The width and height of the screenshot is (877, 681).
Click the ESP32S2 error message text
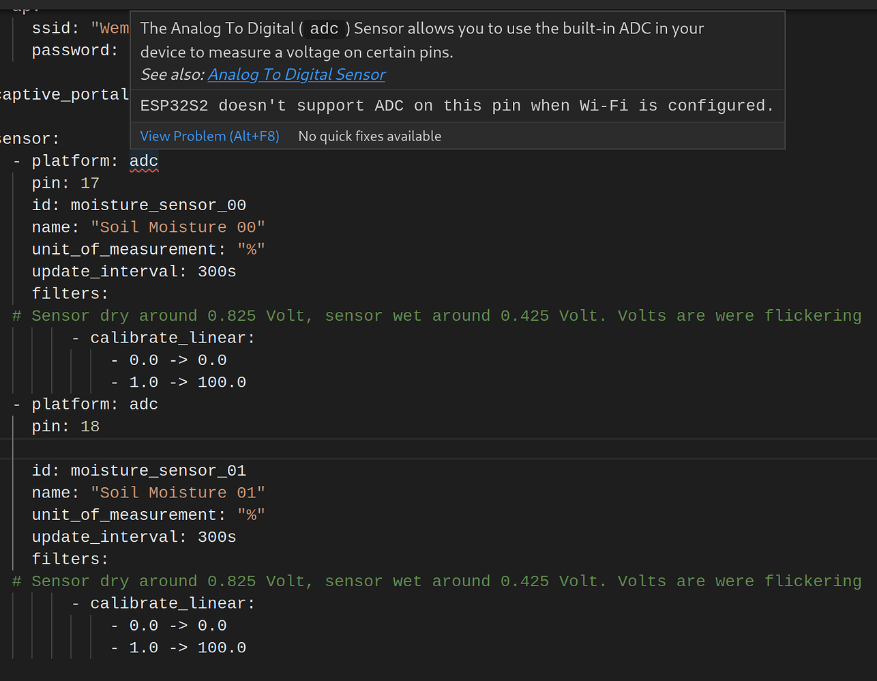pyautogui.click(x=457, y=106)
